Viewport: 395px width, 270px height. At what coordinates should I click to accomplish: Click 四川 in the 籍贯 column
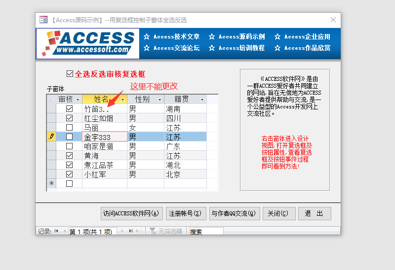[x=186, y=118]
